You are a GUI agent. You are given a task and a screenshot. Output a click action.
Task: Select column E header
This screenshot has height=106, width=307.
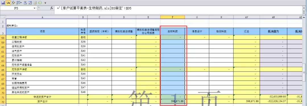(x=148, y=17)
